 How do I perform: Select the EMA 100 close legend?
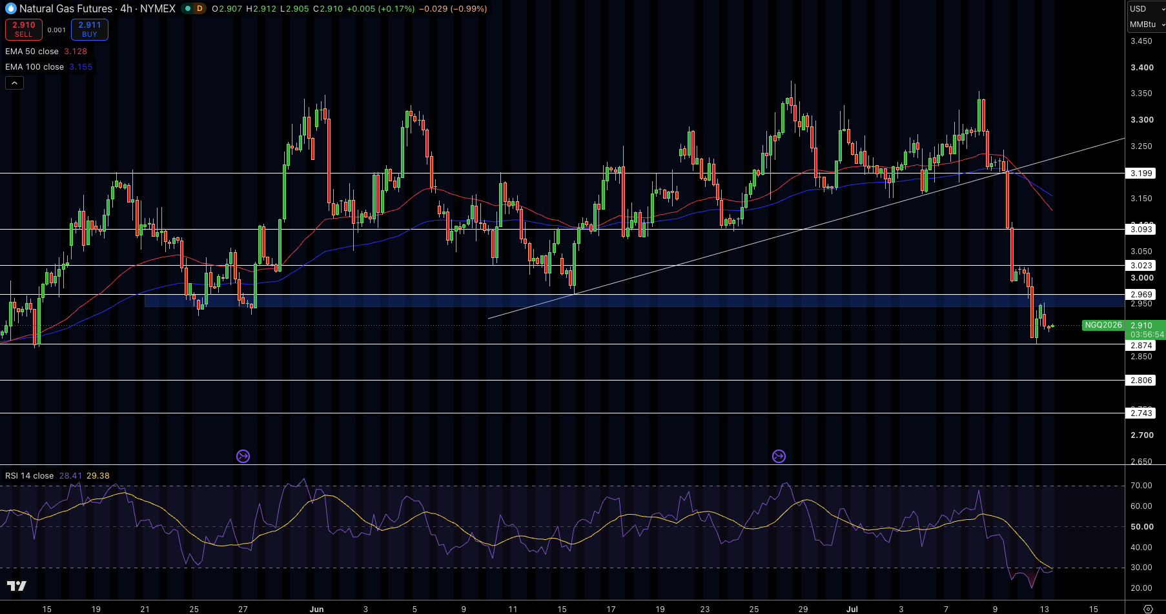34,67
